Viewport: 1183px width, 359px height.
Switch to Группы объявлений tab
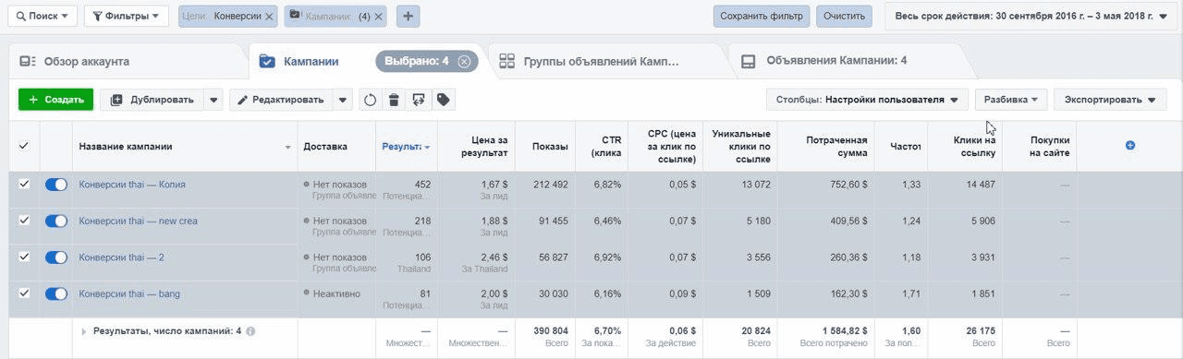coord(601,62)
